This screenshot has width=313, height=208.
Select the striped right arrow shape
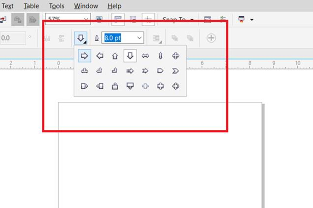click(130, 71)
